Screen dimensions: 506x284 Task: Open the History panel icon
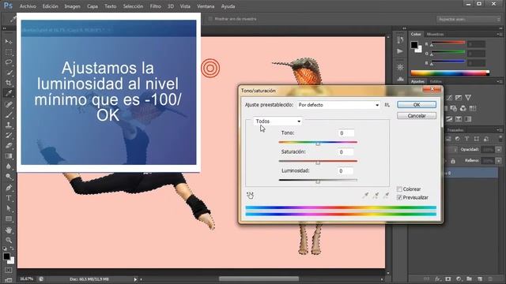point(400,40)
